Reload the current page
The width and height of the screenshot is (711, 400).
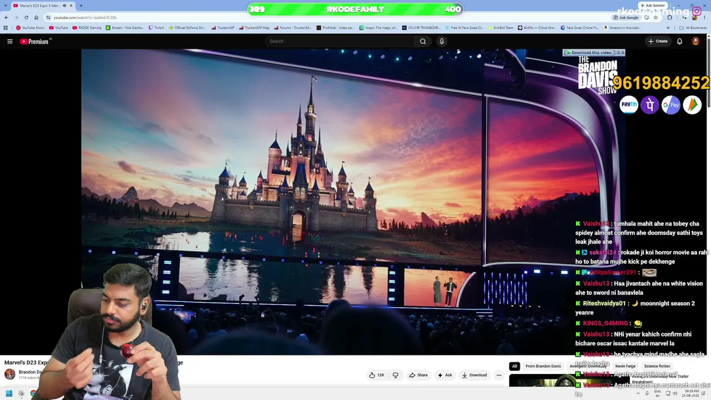click(x=26, y=17)
